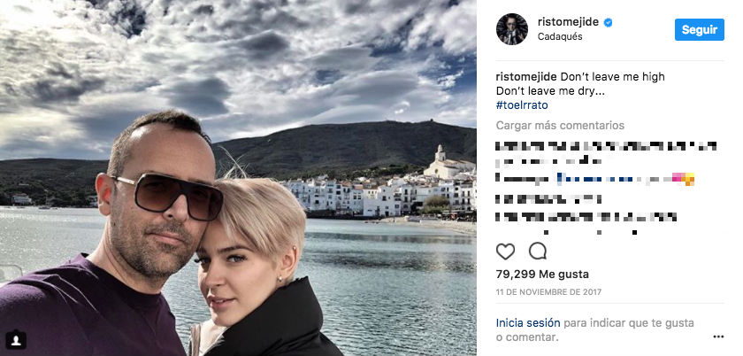Show tagged people icon on photo
This screenshot has height=356, width=743.
pyautogui.click(x=16, y=339)
